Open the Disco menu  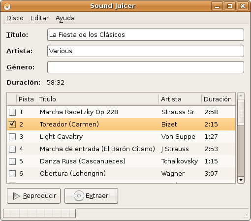click(x=15, y=18)
